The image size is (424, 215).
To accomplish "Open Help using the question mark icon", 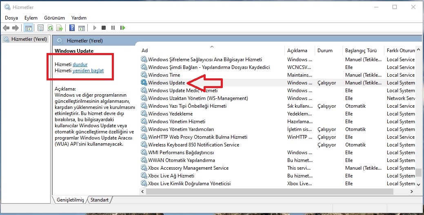I will [x=72, y=28].
